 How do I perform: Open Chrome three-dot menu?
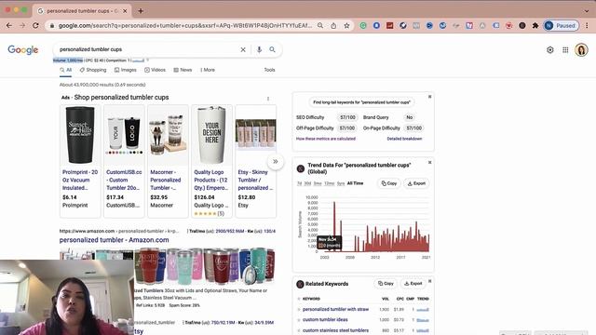tap(587, 25)
